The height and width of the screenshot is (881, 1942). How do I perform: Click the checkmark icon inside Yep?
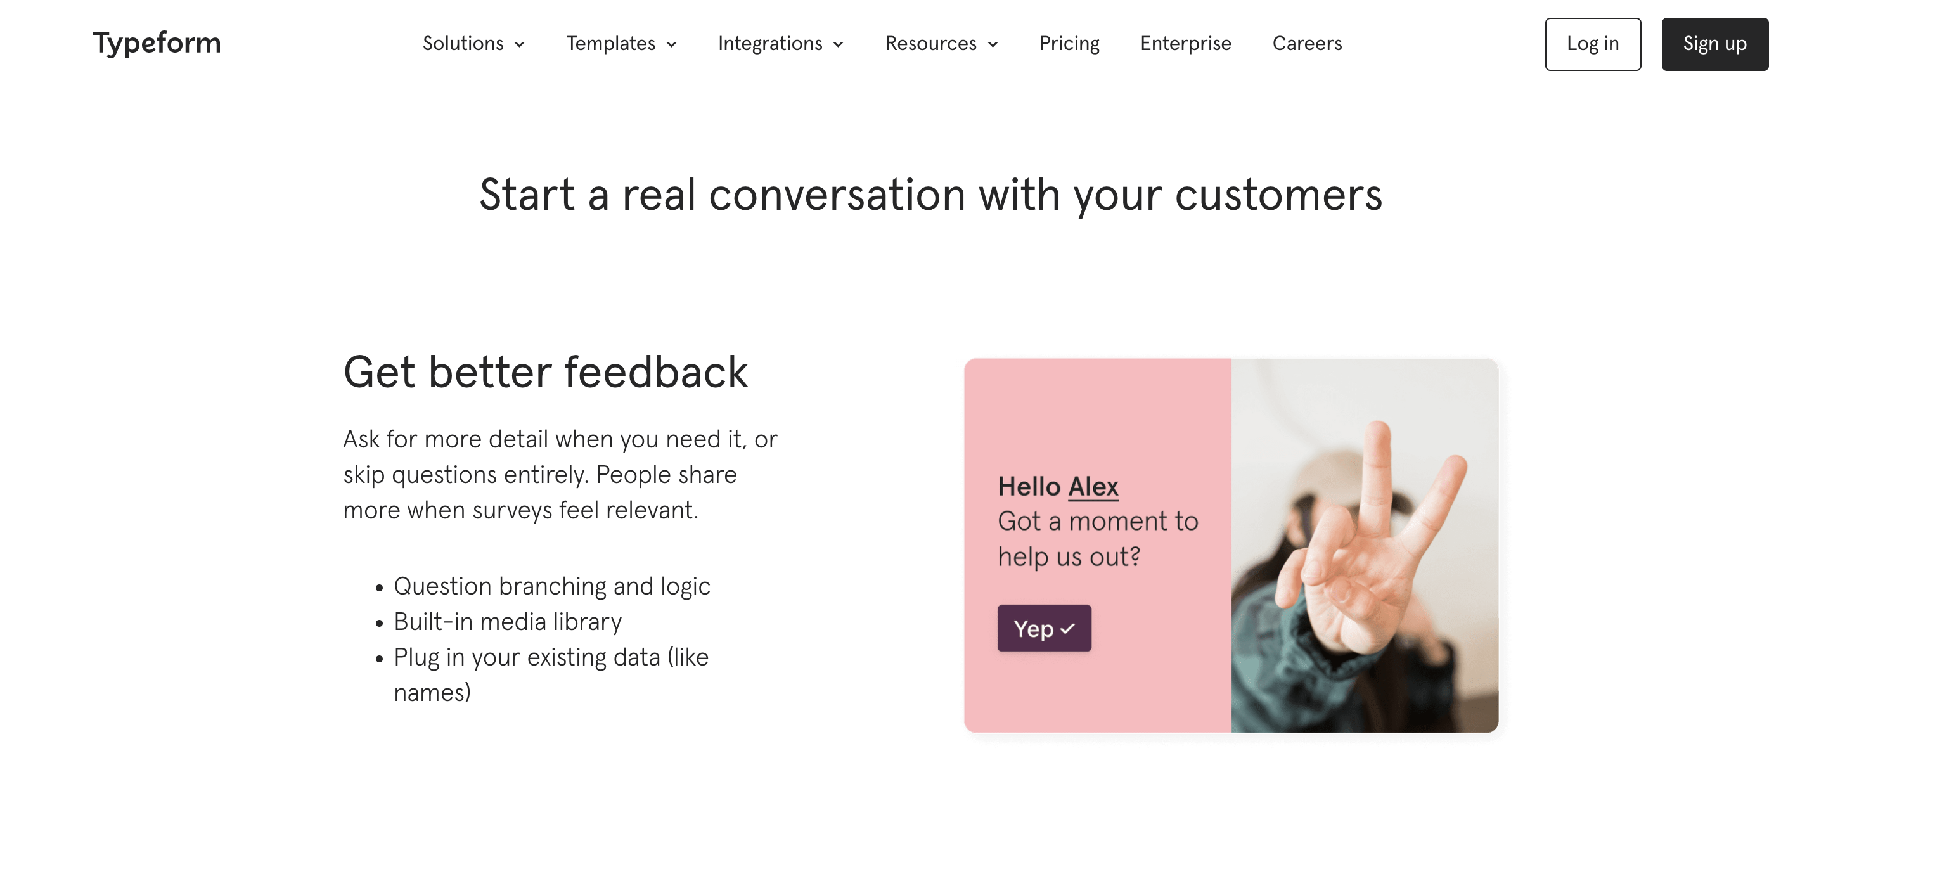click(1067, 629)
